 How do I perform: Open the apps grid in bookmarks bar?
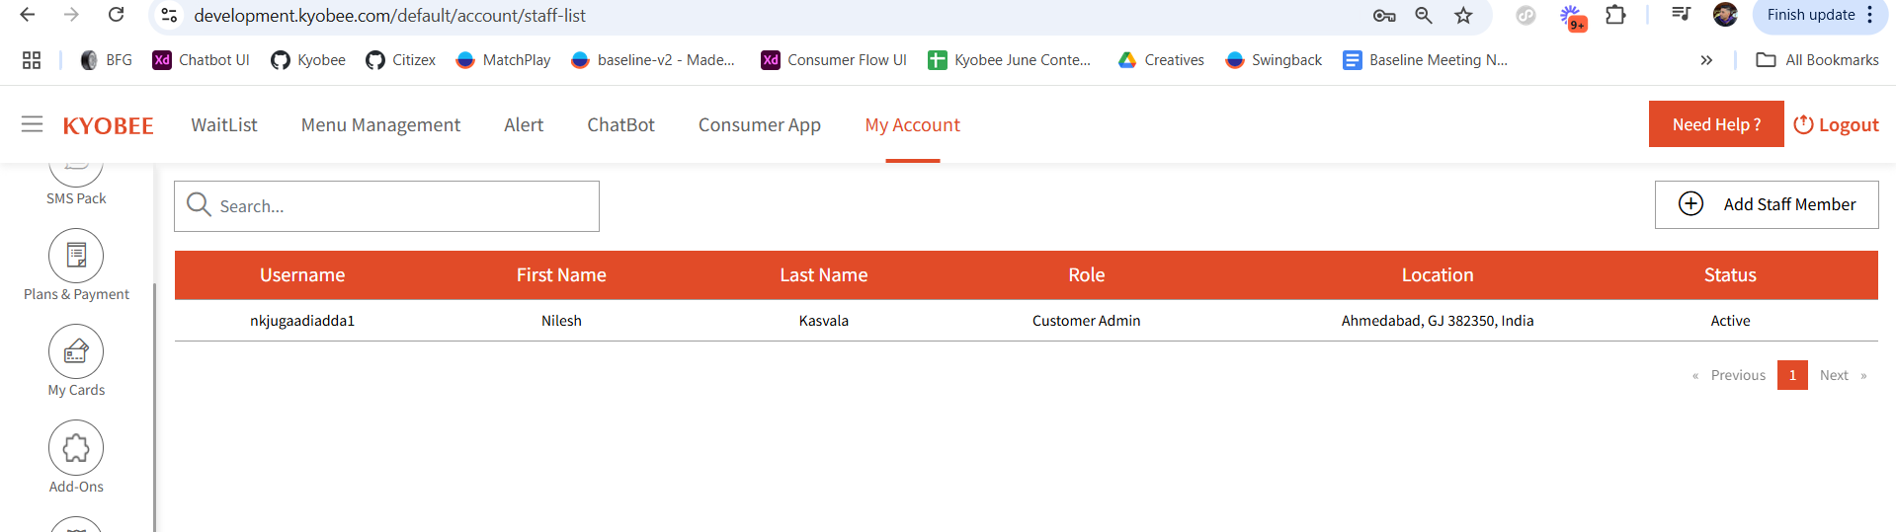[x=32, y=60]
